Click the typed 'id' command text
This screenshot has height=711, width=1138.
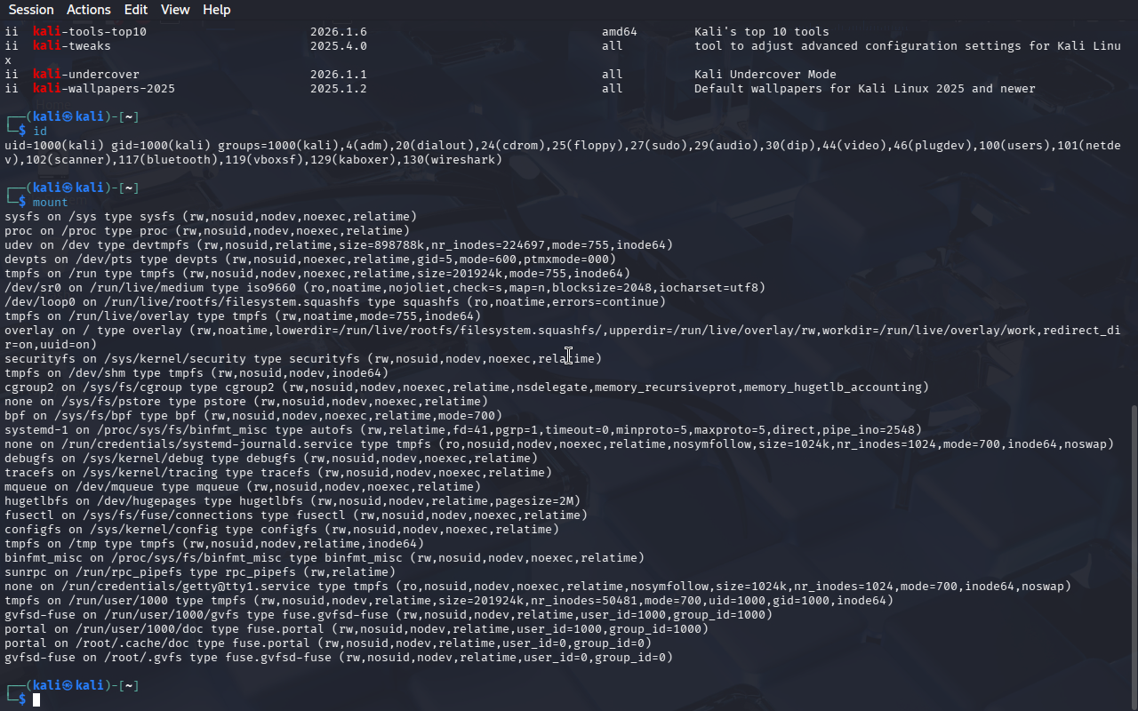pos(40,132)
